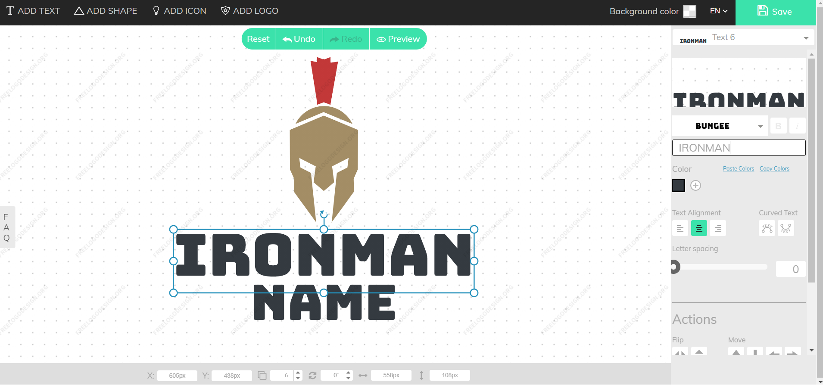Click the Y position field
This screenshot has width=823, height=385.
click(232, 376)
